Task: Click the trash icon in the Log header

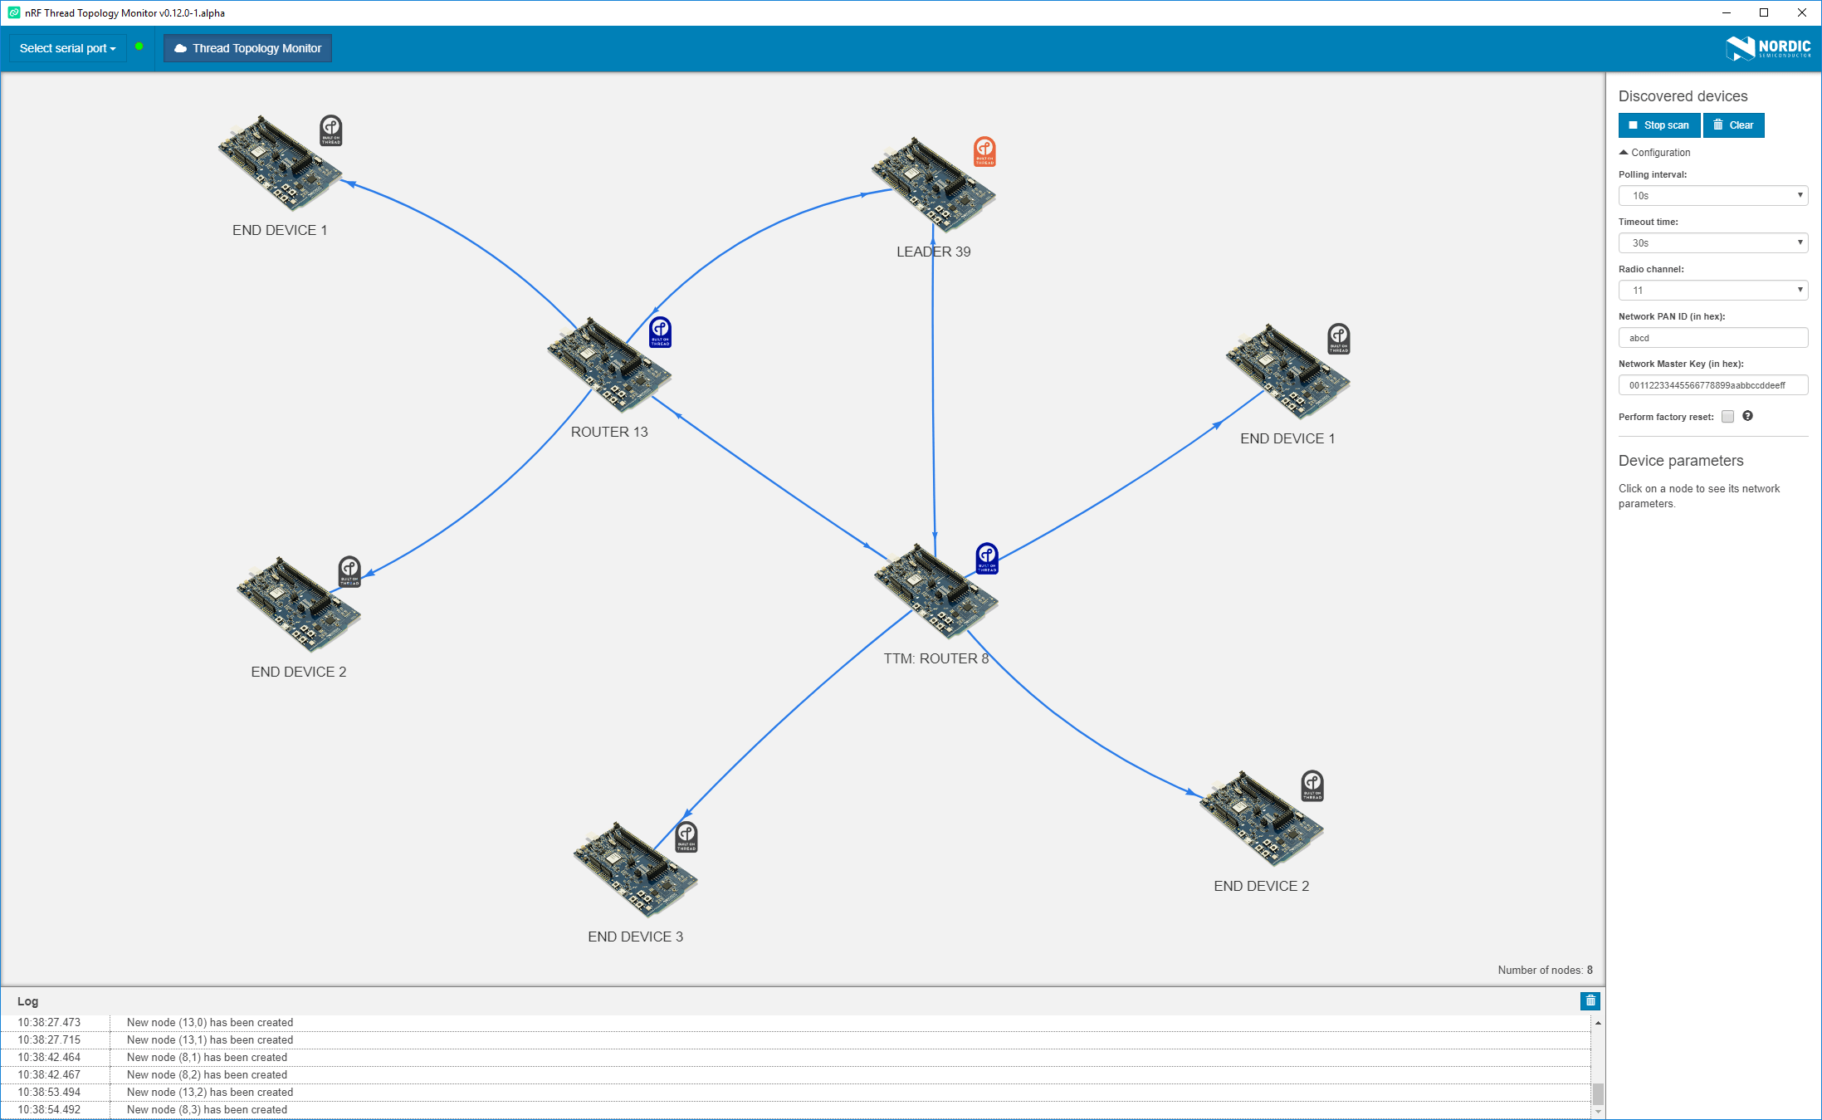Action: [x=1590, y=1000]
